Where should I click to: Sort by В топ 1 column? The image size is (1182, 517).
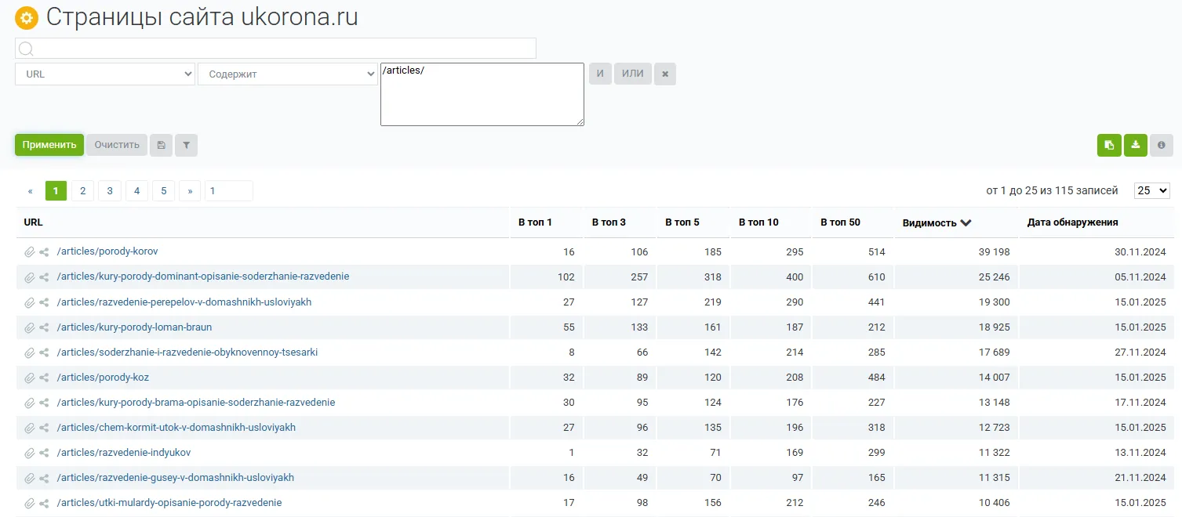click(535, 222)
